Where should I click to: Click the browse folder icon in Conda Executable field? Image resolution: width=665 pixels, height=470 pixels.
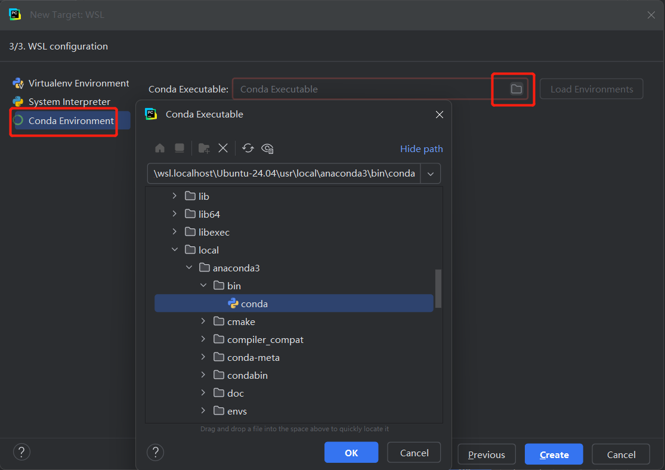516,89
